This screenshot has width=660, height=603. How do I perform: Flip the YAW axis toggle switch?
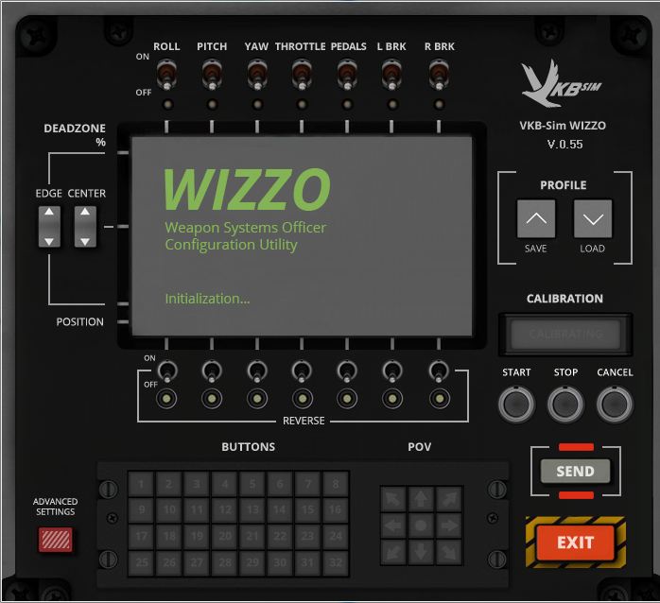click(257, 75)
